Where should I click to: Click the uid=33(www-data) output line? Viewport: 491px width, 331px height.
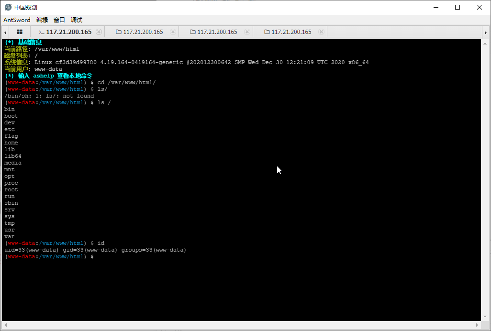pyautogui.click(x=95, y=250)
